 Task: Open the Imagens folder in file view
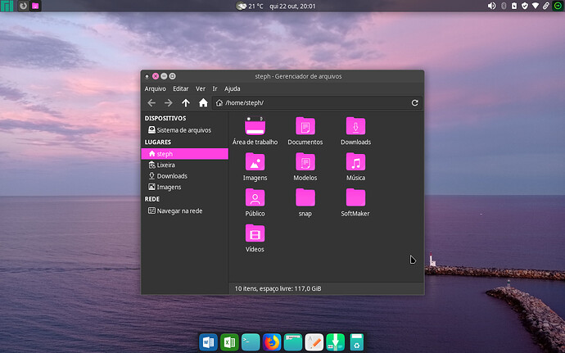(x=255, y=166)
